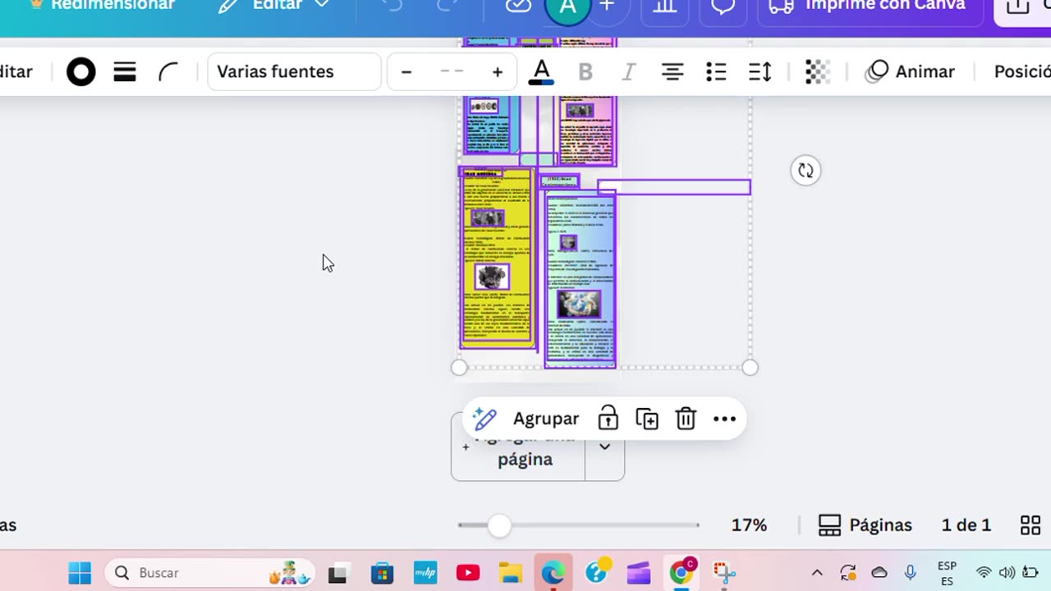This screenshot has width=1051, height=591.
Task: Open YouTube from taskbar
Action: click(468, 573)
